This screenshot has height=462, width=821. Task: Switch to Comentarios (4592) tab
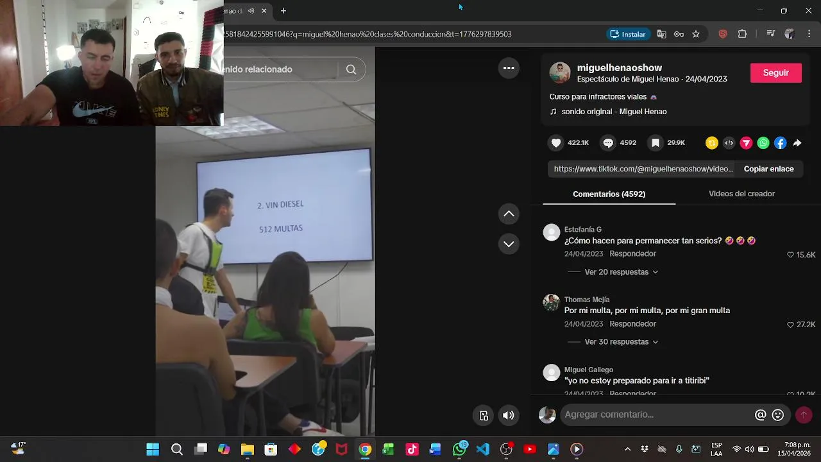pos(609,194)
